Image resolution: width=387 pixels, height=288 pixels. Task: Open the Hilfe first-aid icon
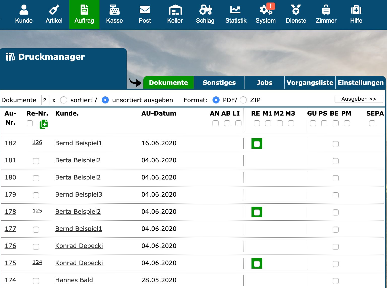tap(356, 10)
